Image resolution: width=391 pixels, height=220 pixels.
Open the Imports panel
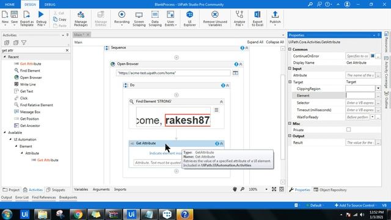120,189
